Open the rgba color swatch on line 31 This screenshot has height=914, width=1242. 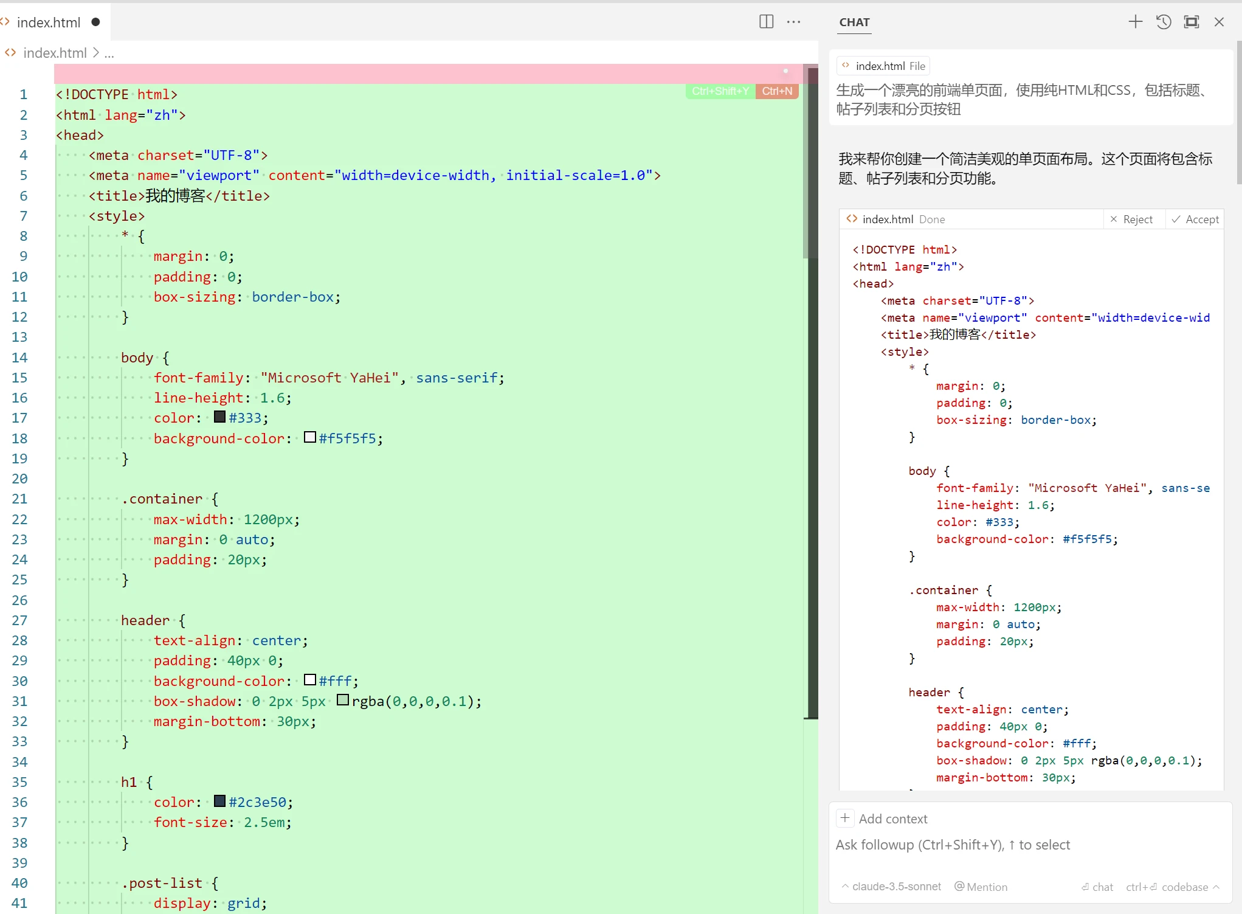point(342,700)
